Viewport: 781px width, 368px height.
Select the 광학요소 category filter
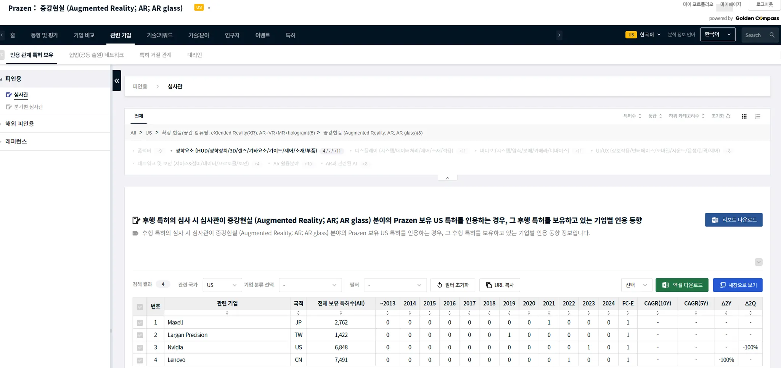246,151
